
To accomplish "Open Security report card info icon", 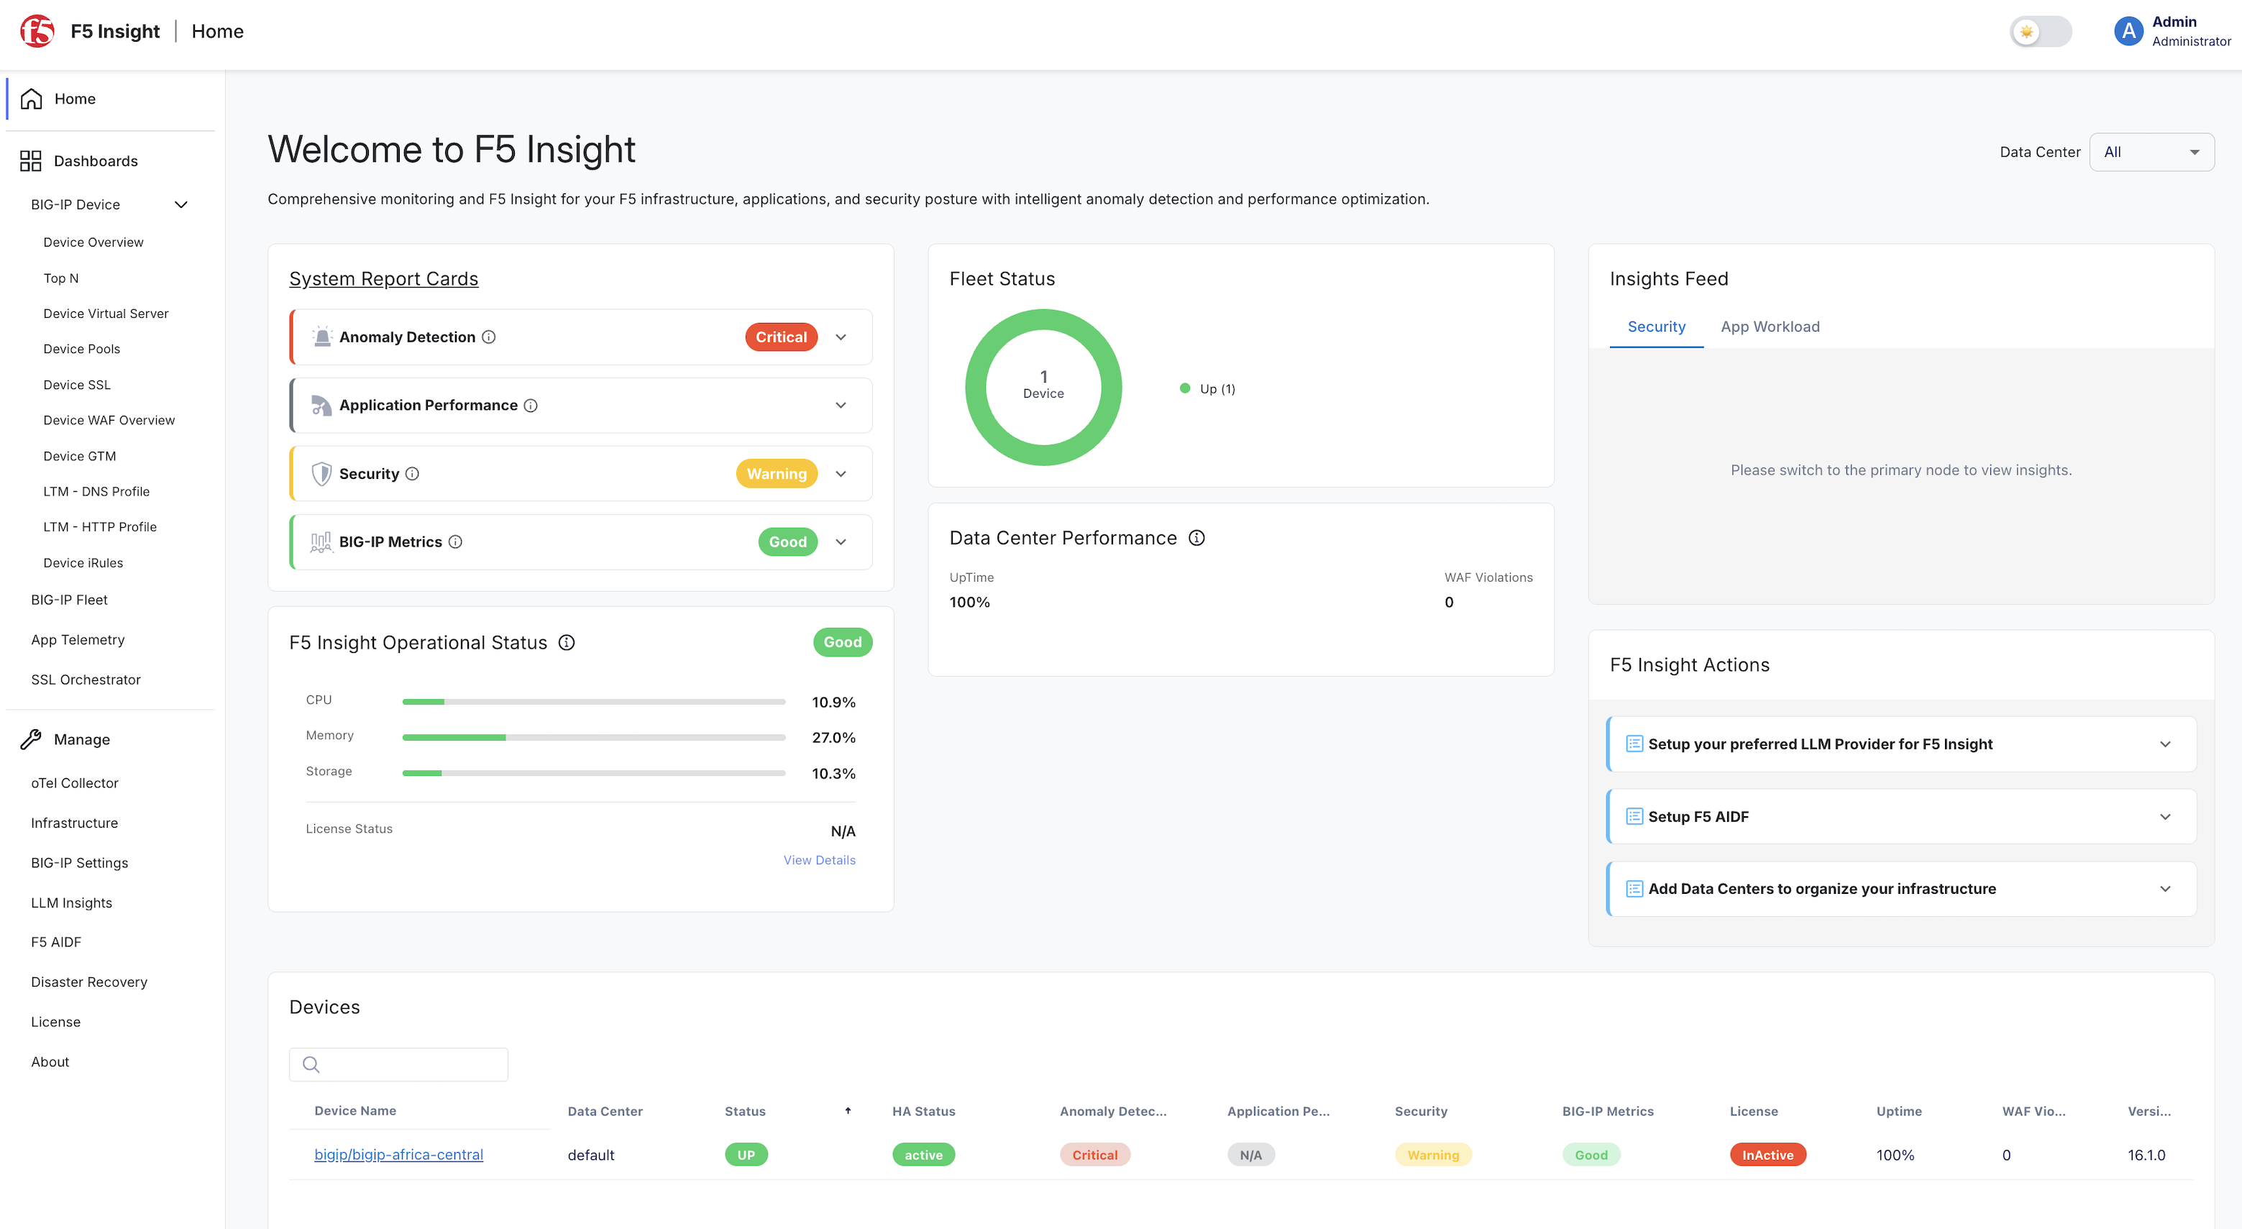I will click(413, 473).
